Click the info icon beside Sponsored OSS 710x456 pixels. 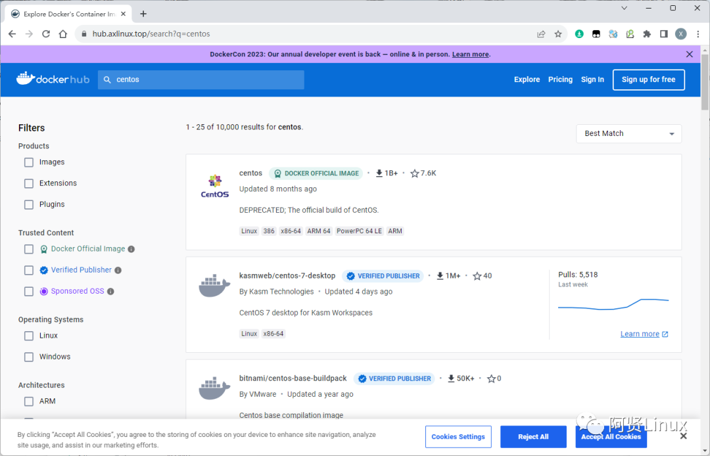(x=110, y=291)
